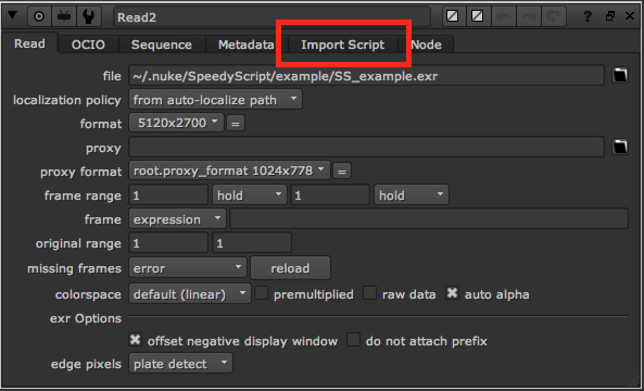Viewport: 644px width, 391px height.
Task: Enable the premultiplied checkbox
Action: pos(261,293)
